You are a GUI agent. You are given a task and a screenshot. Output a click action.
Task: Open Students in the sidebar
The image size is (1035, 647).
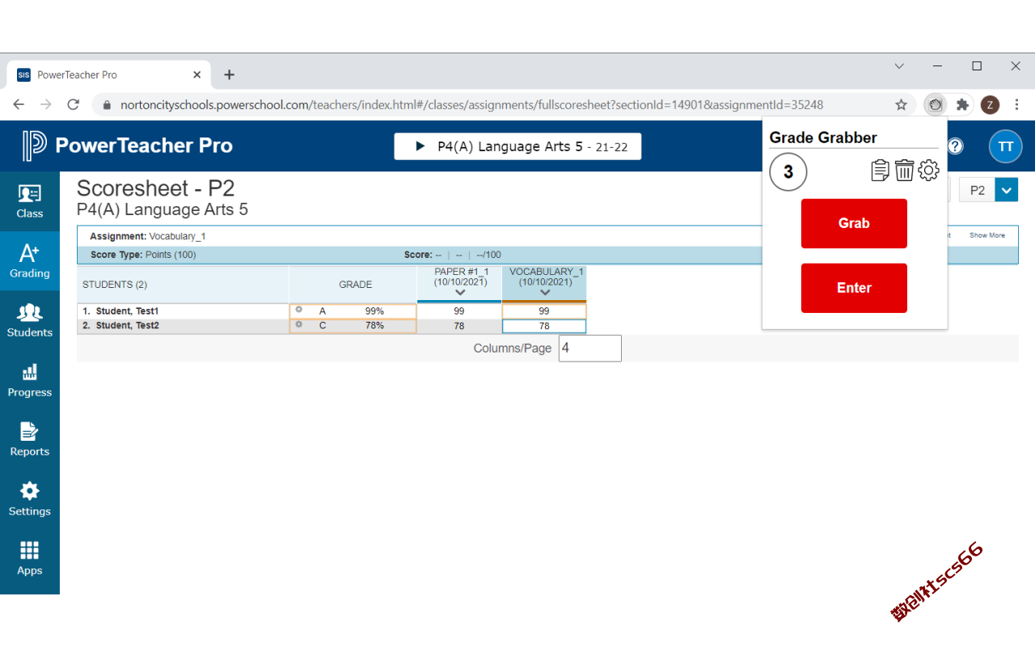(x=30, y=320)
